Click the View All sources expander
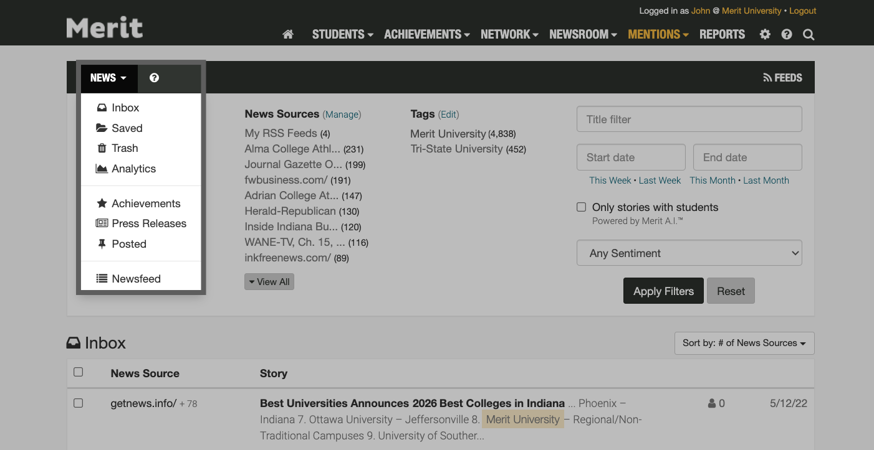874x450 pixels. click(x=269, y=281)
